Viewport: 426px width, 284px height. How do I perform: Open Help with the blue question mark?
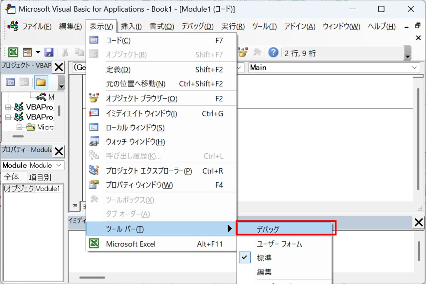(273, 52)
